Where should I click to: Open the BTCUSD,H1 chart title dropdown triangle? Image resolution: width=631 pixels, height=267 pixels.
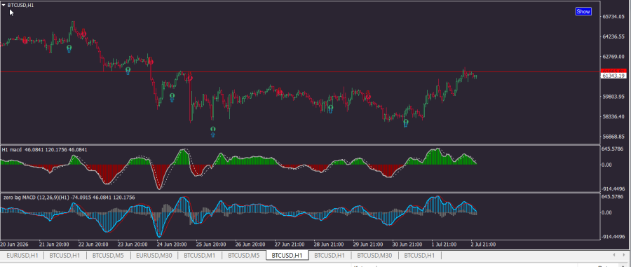pyautogui.click(x=4, y=5)
